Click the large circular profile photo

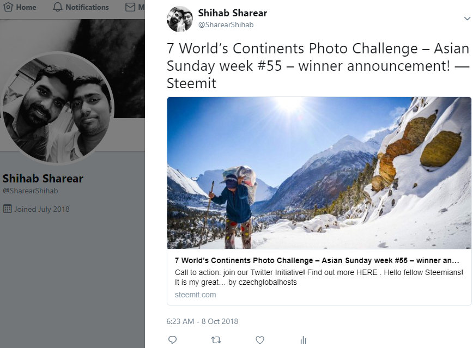[57, 108]
